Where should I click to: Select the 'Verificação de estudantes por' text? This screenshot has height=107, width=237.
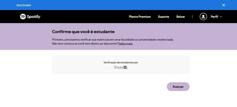click(x=121, y=63)
